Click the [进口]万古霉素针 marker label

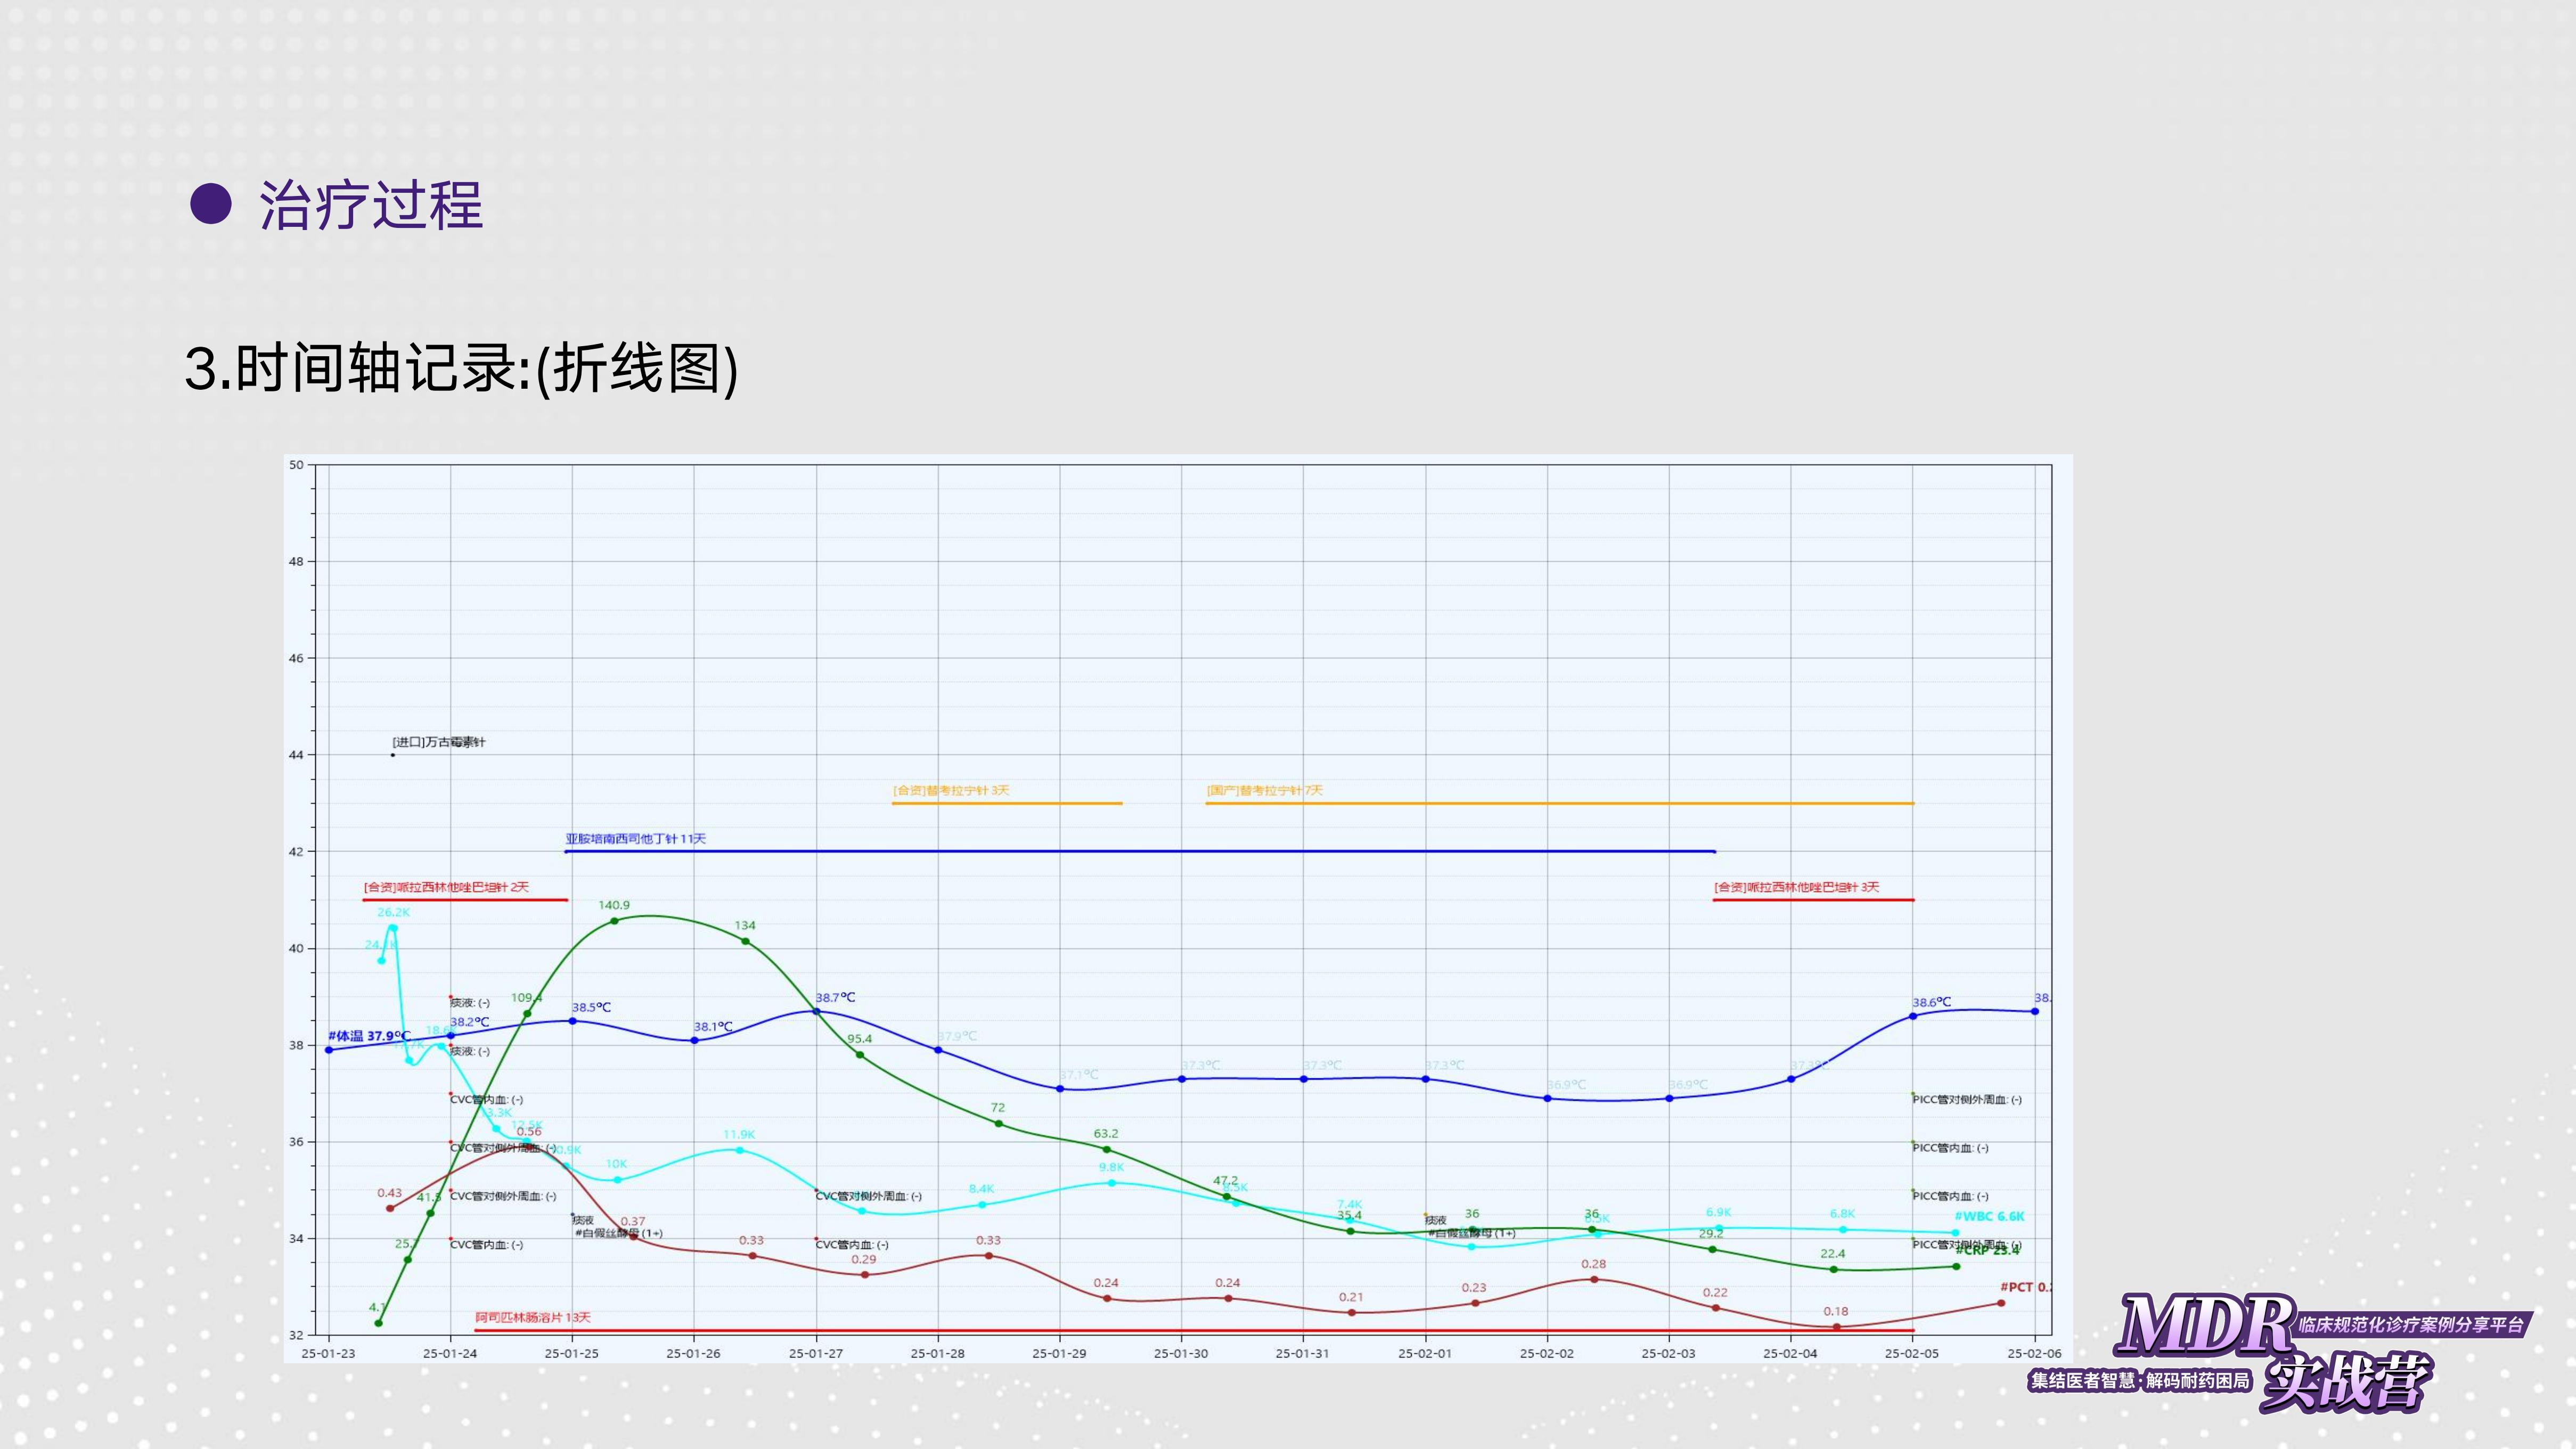click(x=439, y=742)
